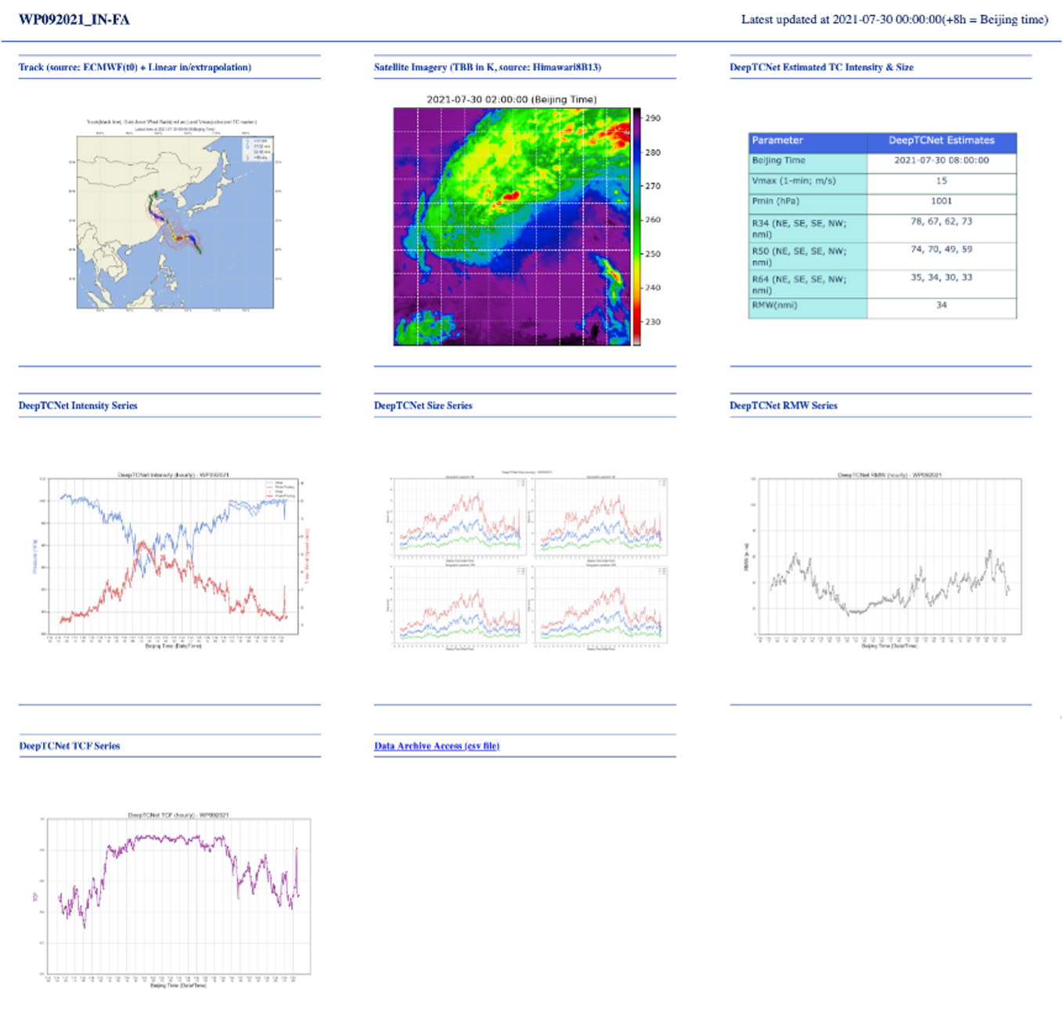Click the top-left Size Series subplot
The image size is (1063, 1035).
click(460, 518)
